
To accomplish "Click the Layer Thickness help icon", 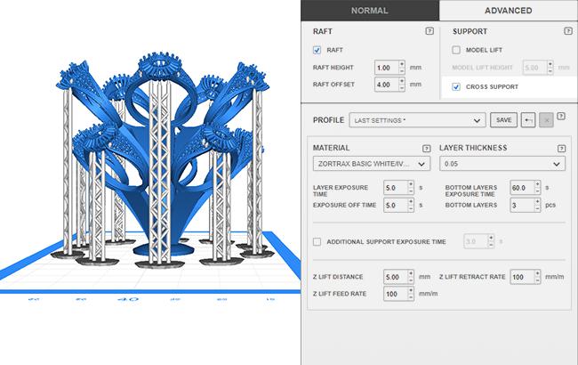I will 561,148.
